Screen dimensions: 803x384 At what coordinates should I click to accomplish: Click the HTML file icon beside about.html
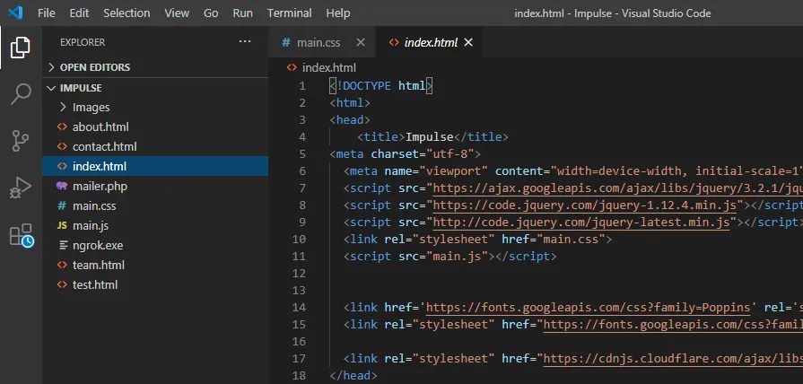(x=62, y=127)
